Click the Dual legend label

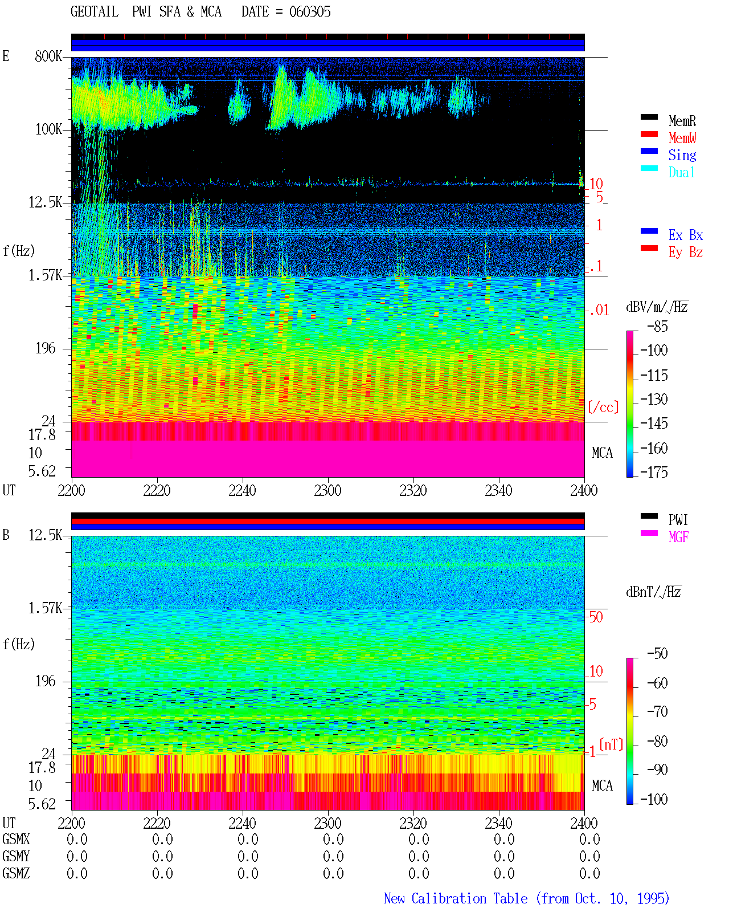[682, 172]
